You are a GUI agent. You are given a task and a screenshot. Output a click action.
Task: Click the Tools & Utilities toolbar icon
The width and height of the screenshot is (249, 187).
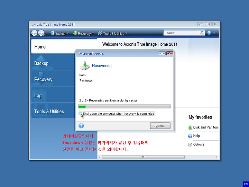100,33
